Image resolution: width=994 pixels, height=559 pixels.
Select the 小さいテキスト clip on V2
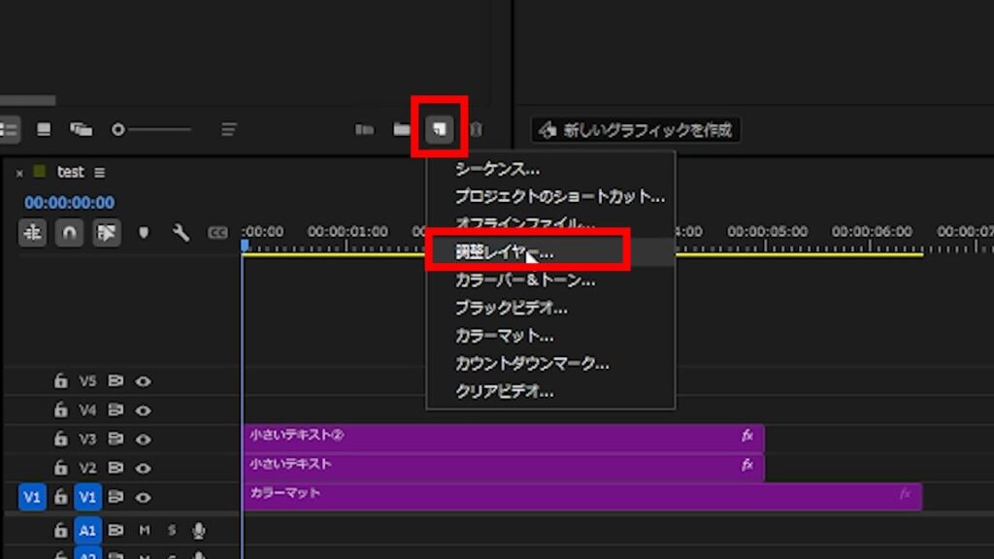coord(504,468)
